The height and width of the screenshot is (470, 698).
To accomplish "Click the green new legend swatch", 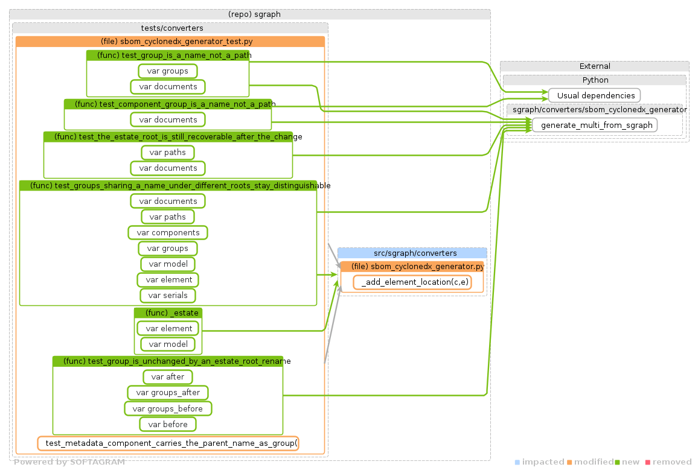I will pyautogui.click(x=617, y=462).
